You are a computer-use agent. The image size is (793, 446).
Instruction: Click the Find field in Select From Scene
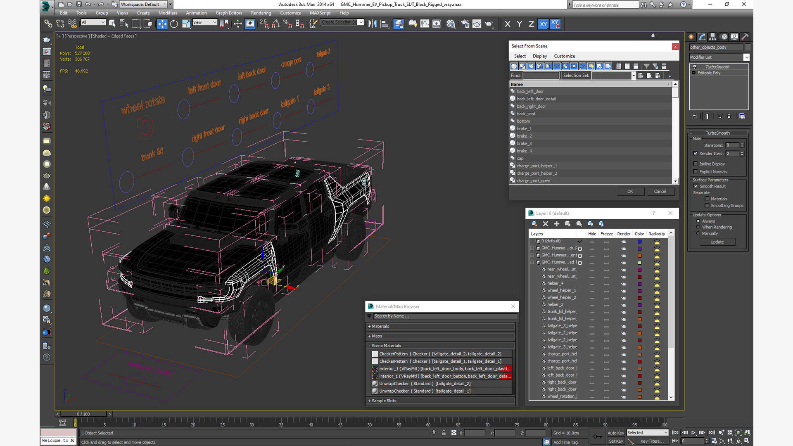pyautogui.click(x=541, y=76)
